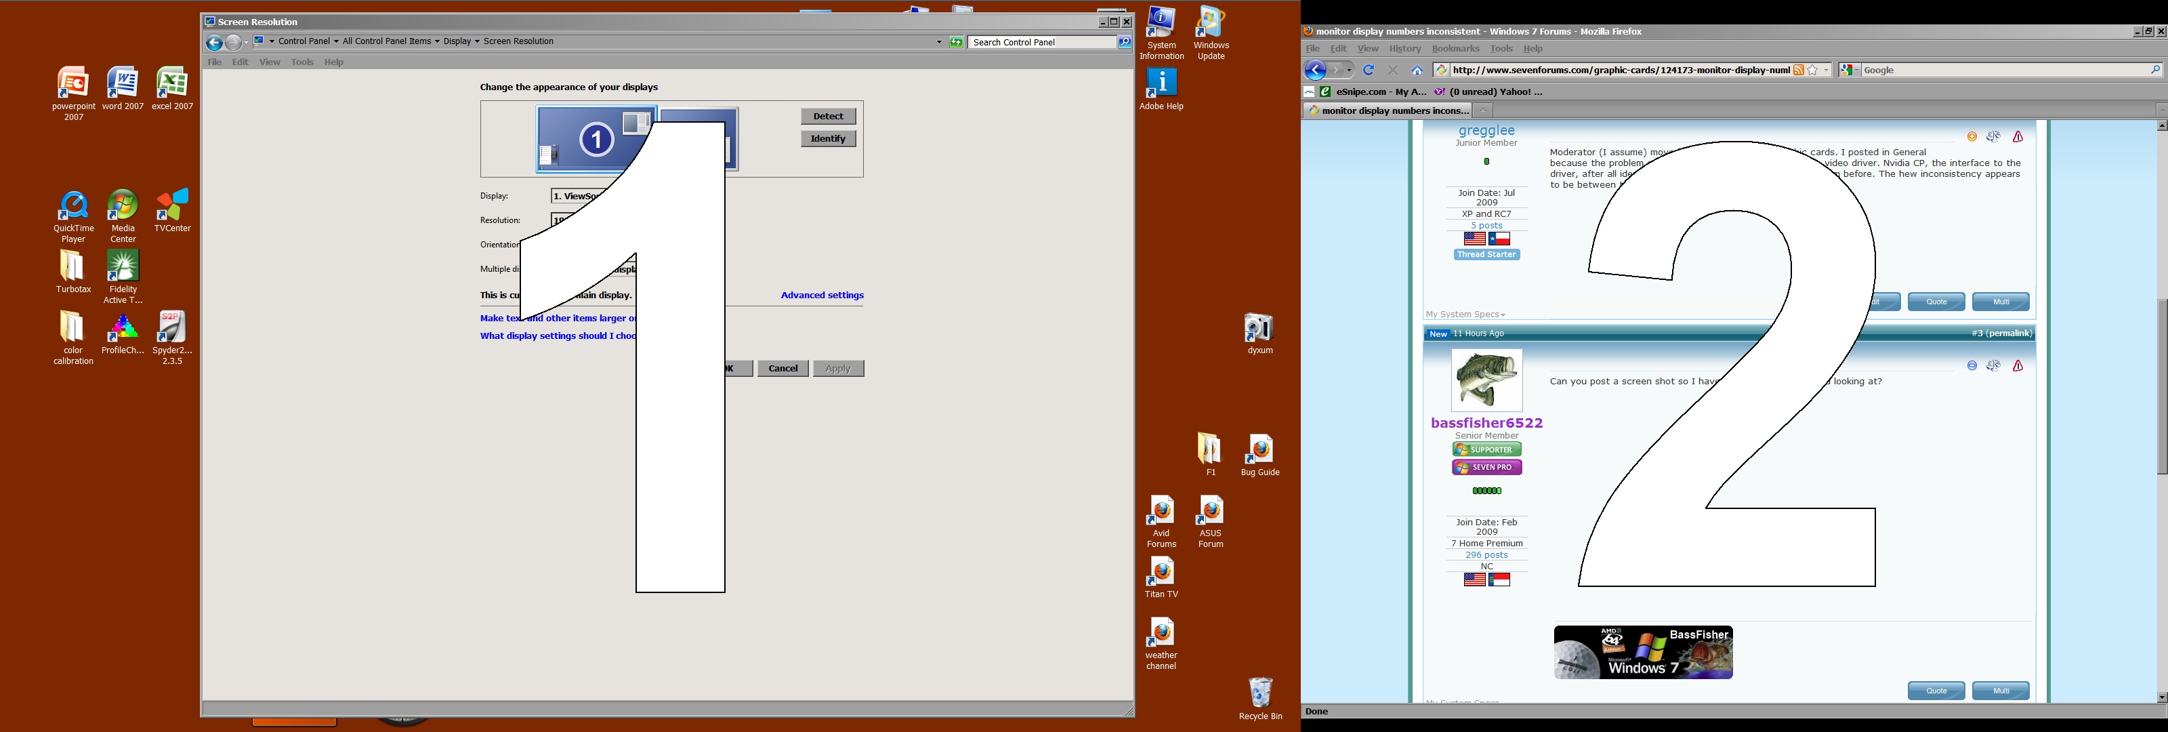Screen dimensions: 2168x732
Task: Open the Tools menu in Screen Resolution
Action: coord(302,62)
